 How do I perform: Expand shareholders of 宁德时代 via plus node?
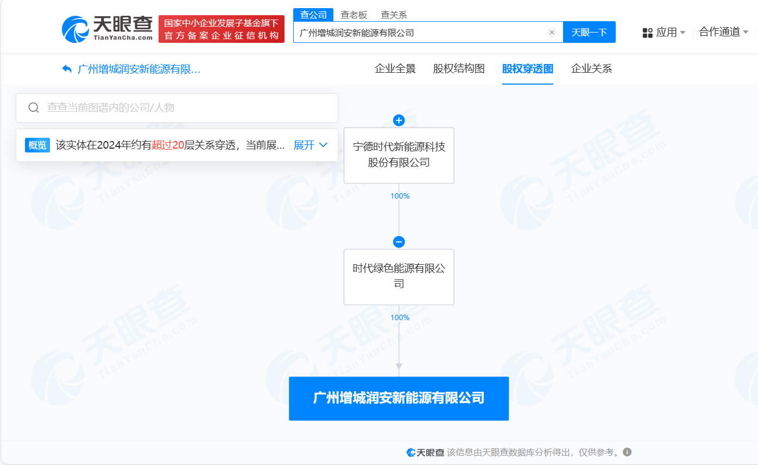(x=399, y=120)
